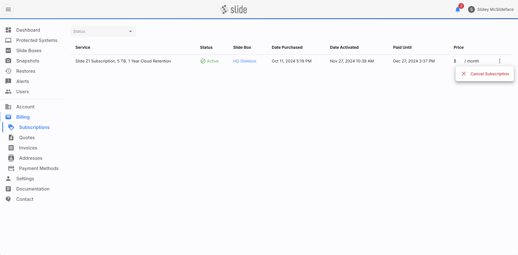Click the Invoices receipt icon
This screenshot has height=255, width=518.
point(11,148)
